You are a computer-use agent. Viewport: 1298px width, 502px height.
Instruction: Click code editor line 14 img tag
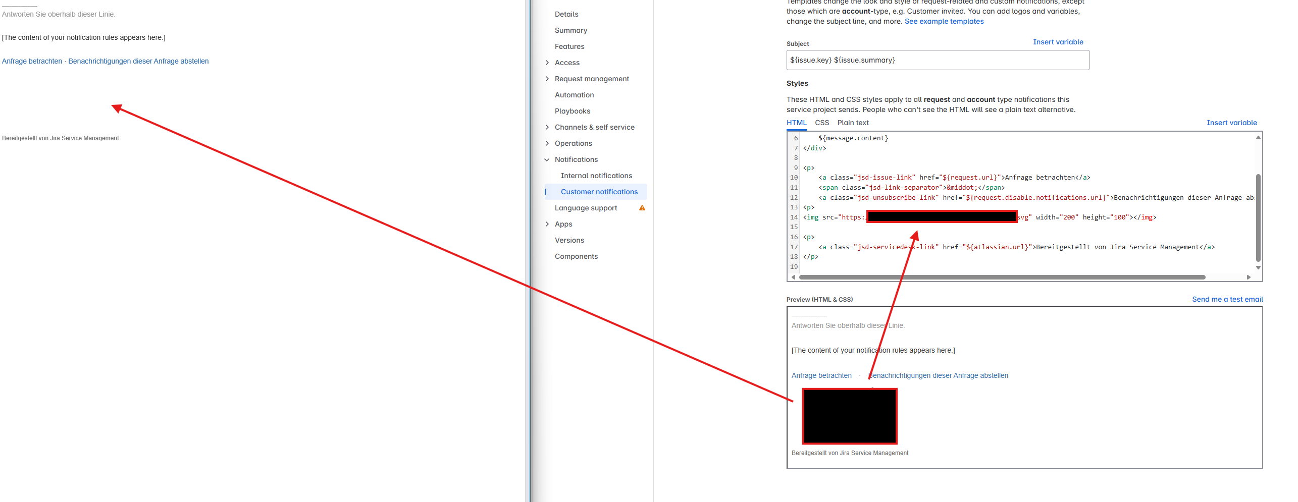tap(979, 217)
